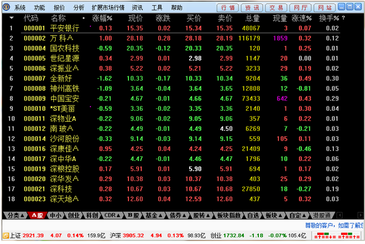The height and width of the screenshot is (244, 365).
Task: Switch to the 自选 tab
Action: tap(253, 216)
